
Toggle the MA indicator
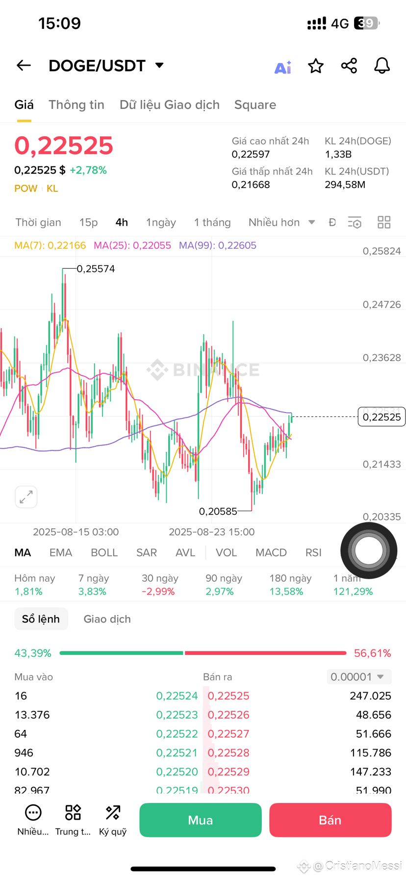point(23,553)
